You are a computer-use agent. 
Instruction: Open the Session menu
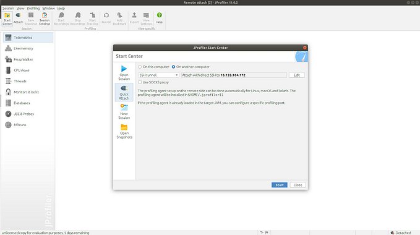8,8
